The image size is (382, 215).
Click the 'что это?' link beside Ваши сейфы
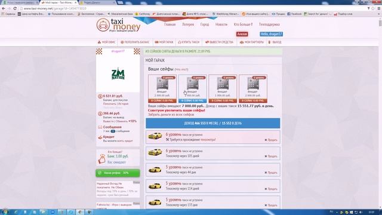[181, 69]
